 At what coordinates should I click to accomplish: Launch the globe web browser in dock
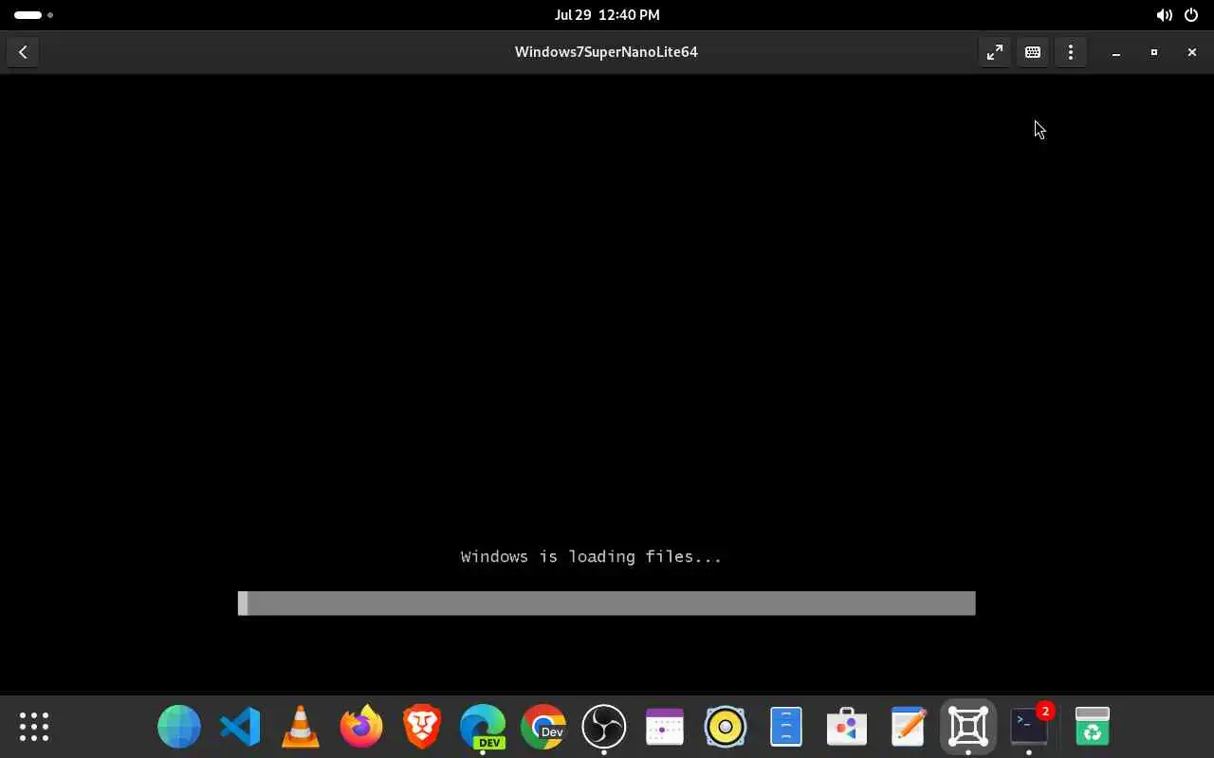coord(179,727)
